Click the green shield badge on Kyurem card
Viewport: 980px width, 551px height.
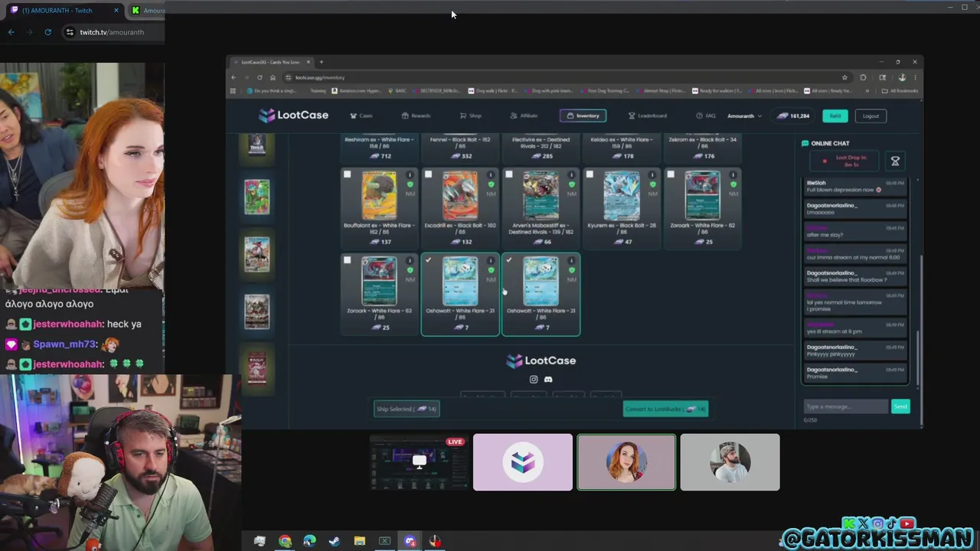pyautogui.click(x=652, y=184)
